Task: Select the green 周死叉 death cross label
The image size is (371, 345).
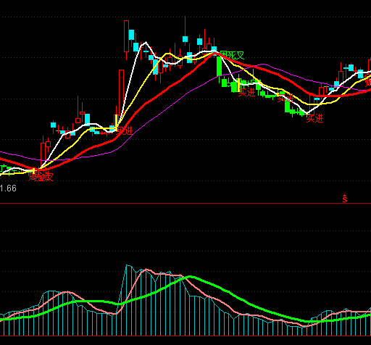Action: point(232,56)
